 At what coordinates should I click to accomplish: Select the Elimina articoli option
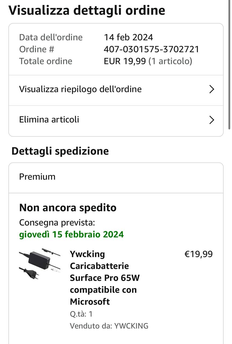49,120
